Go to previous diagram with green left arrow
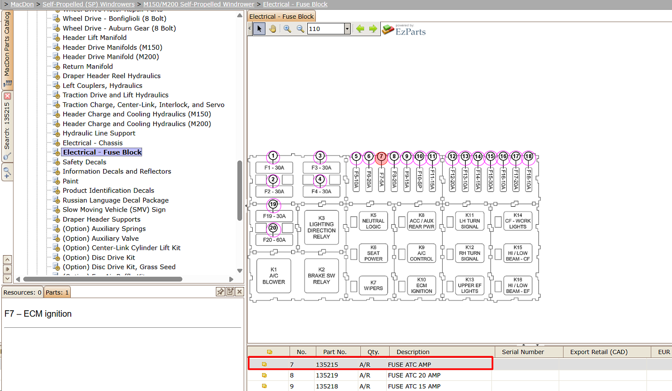 (360, 29)
